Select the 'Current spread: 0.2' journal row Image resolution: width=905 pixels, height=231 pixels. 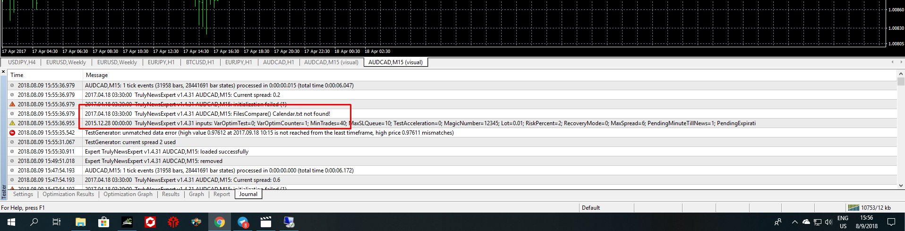coord(452,95)
